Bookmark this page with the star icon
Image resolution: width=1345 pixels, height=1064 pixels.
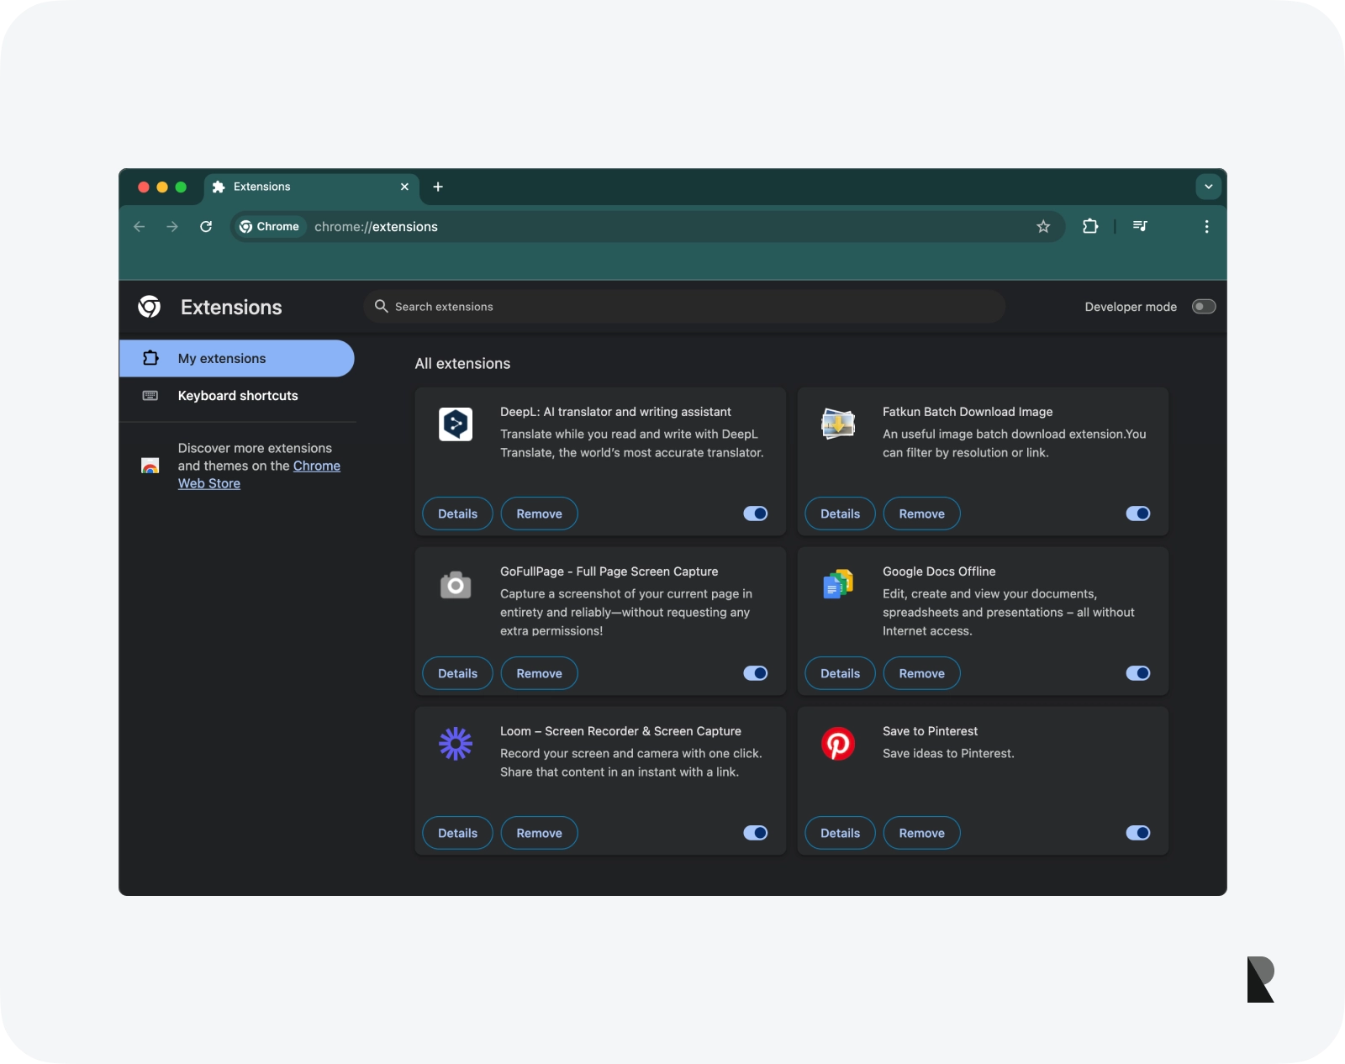pyautogui.click(x=1043, y=226)
